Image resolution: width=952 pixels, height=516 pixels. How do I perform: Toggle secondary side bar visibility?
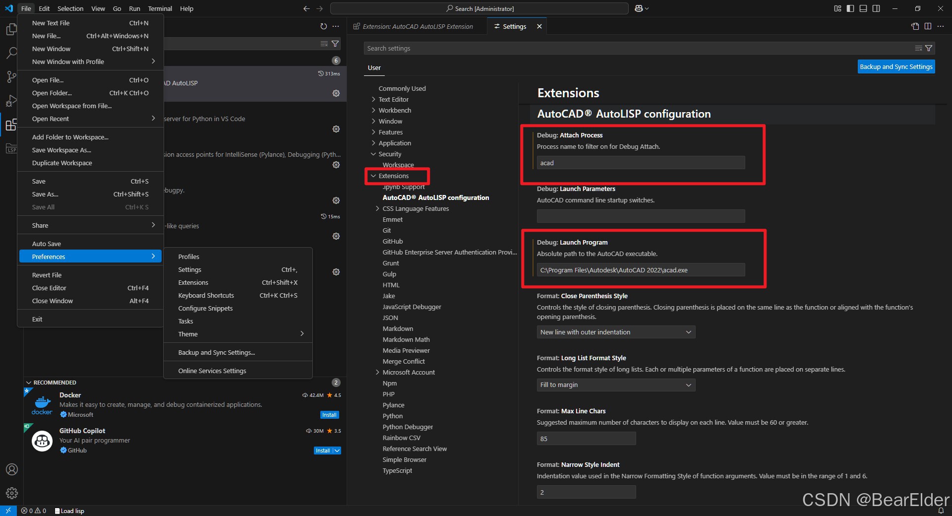(x=876, y=8)
